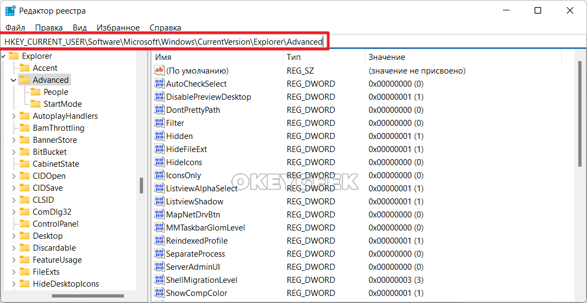Click the Registry Editor app icon in title bar
This screenshot has height=303, width=587.
pos(10,11)
